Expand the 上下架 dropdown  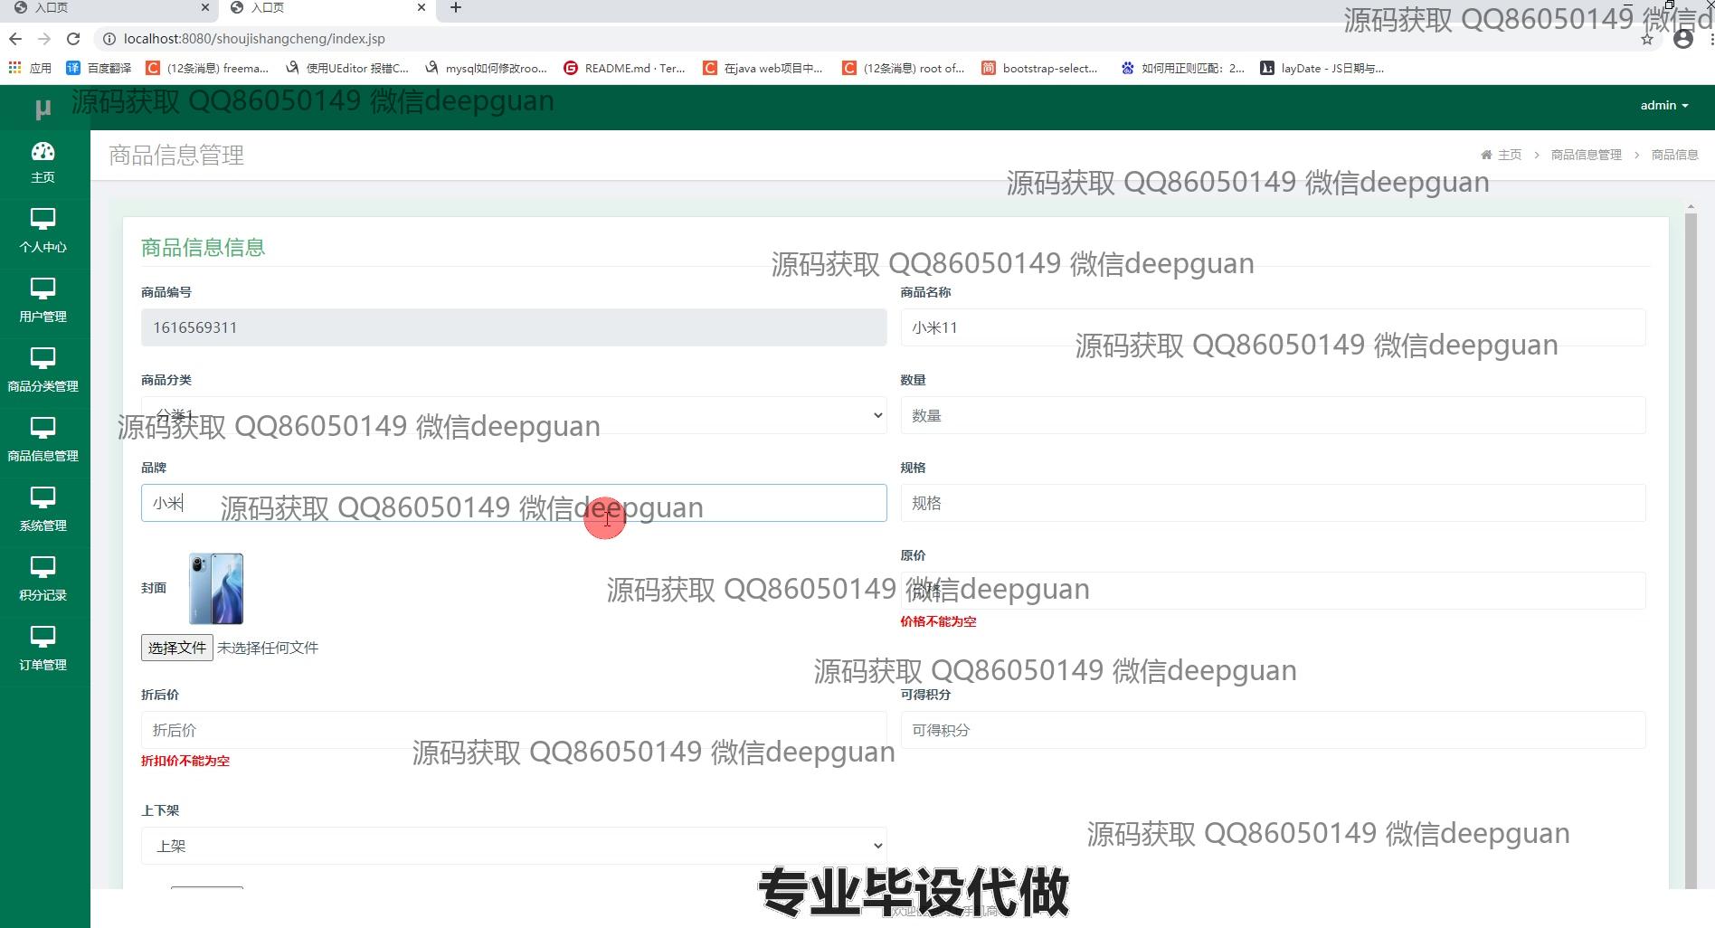click(513, 846)
